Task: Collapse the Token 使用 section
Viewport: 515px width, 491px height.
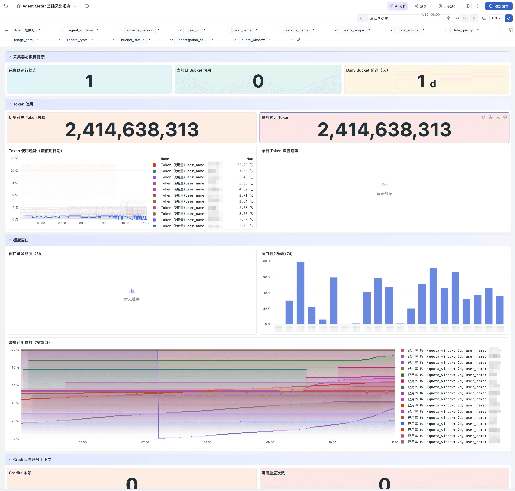Action: pos(10,104)
